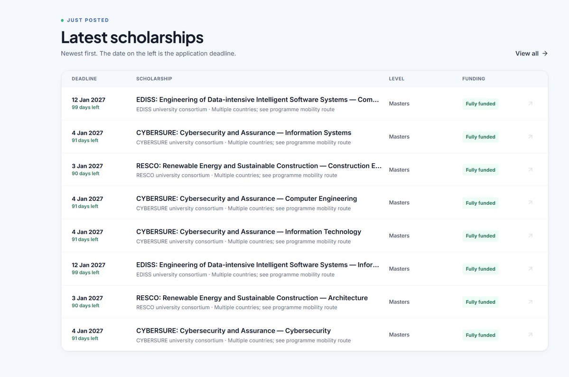
Task: Open external arrow for EDISS Infor... row
Action: [530, 269]
